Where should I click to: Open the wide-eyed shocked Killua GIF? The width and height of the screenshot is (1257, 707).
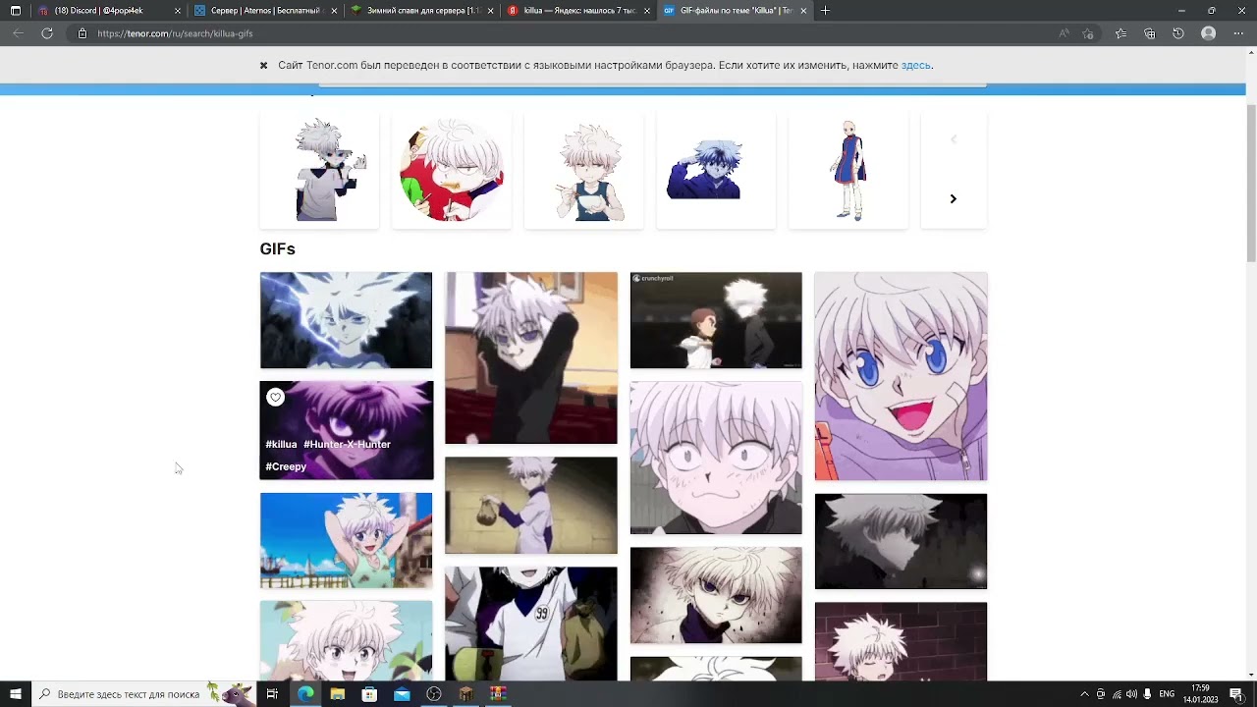point(716,458)
